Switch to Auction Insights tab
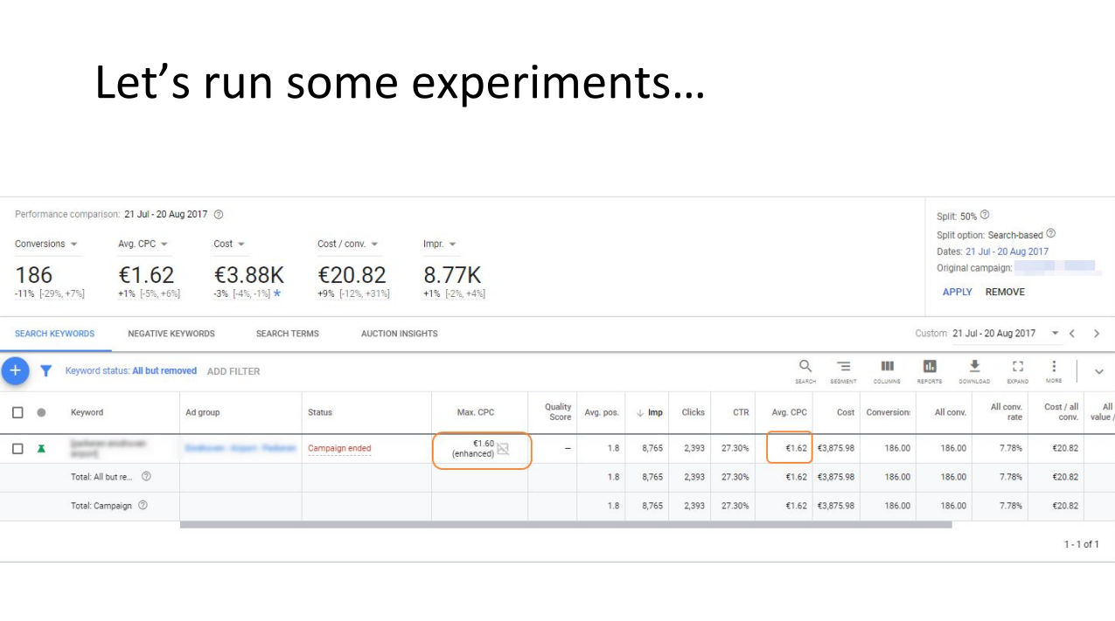Viewport: 1115px width, 621px height. (x=399, y=334)
